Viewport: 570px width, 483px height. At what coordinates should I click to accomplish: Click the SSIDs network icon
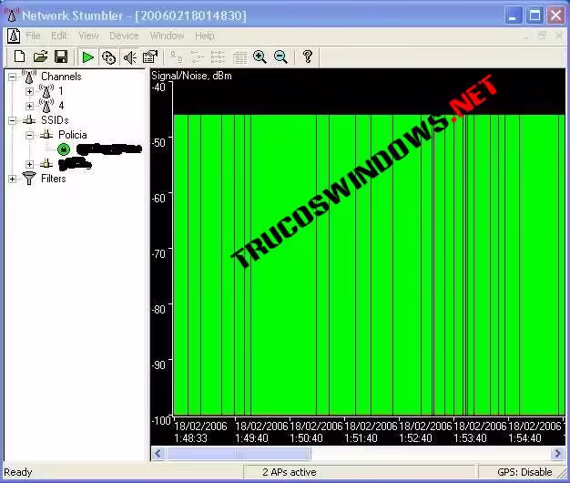coord(29,119)
